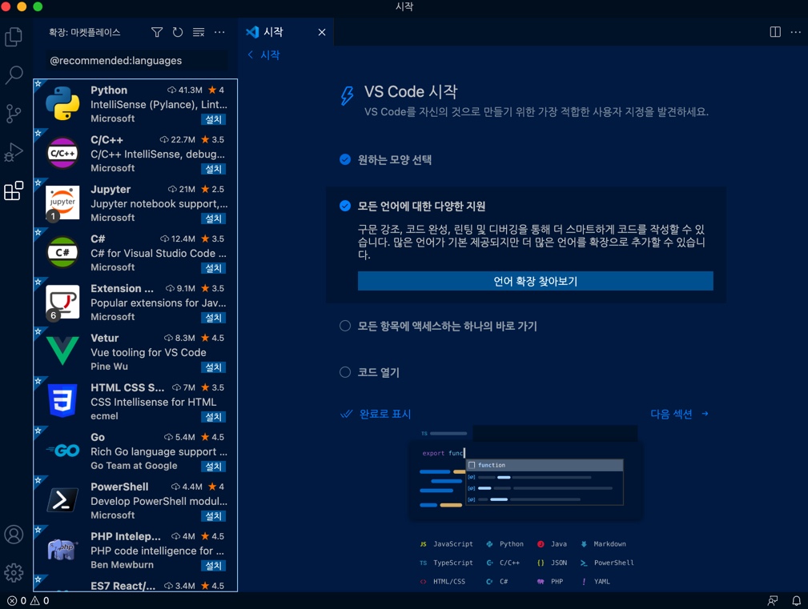Open the Accounts menu icon

[x=14, y=535]
